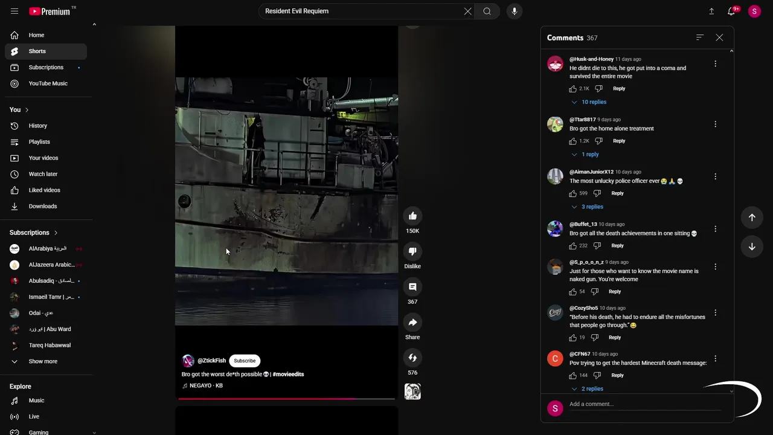Image resolution: width=773 pixels, height=435 pixels.
Task: Open Watch later in the sidebar
Action: tap(46, 174)
